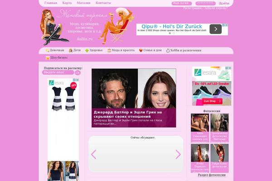272x181 pixels.
Task: Click the AdChoices icon on the left Lesara ad
Action: 74,80
